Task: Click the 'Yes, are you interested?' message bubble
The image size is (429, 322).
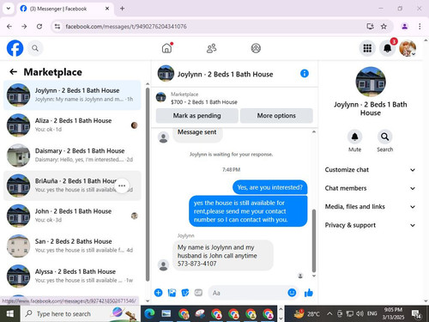Action: [269, 187]
